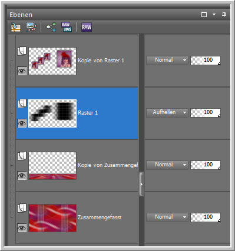Hide the Zusammengefasst layer
235x251 pixels.
coord(22,228)
